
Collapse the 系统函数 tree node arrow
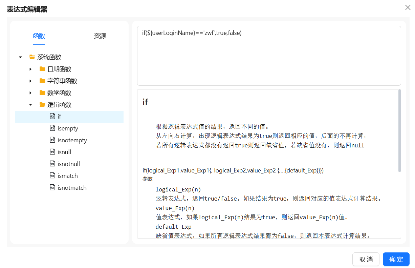click(20, 57)
